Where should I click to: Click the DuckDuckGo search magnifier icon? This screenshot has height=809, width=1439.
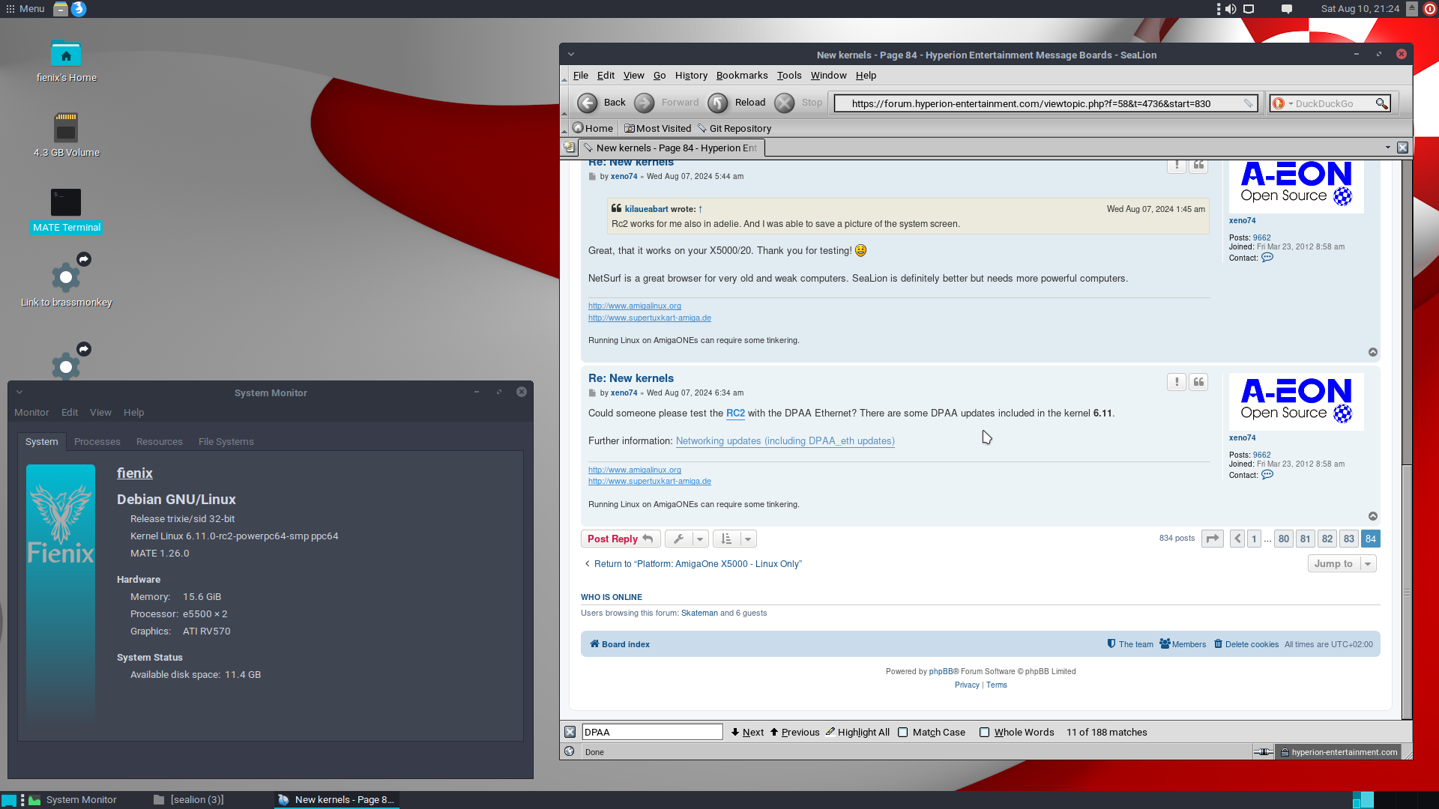coord(1381,103)
